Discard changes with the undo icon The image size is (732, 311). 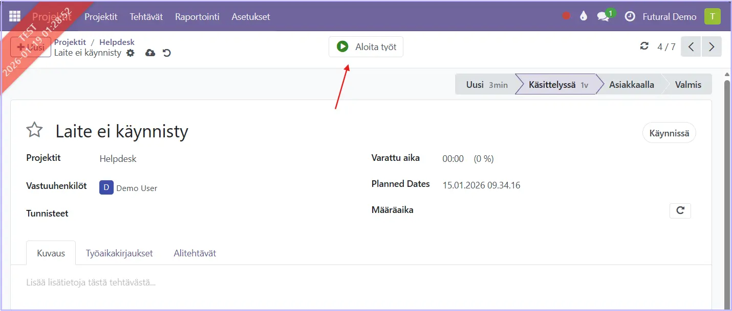(166, 53)
